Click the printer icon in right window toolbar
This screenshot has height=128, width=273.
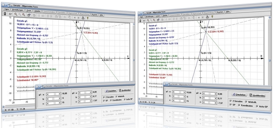[x=207, y=17]
